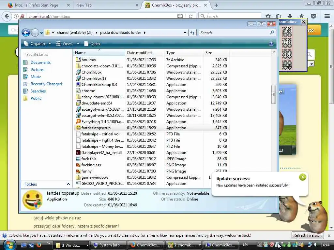Click the Refresh Firefox button
Viewport: 334px width, 250px height.
click(308, 235)
